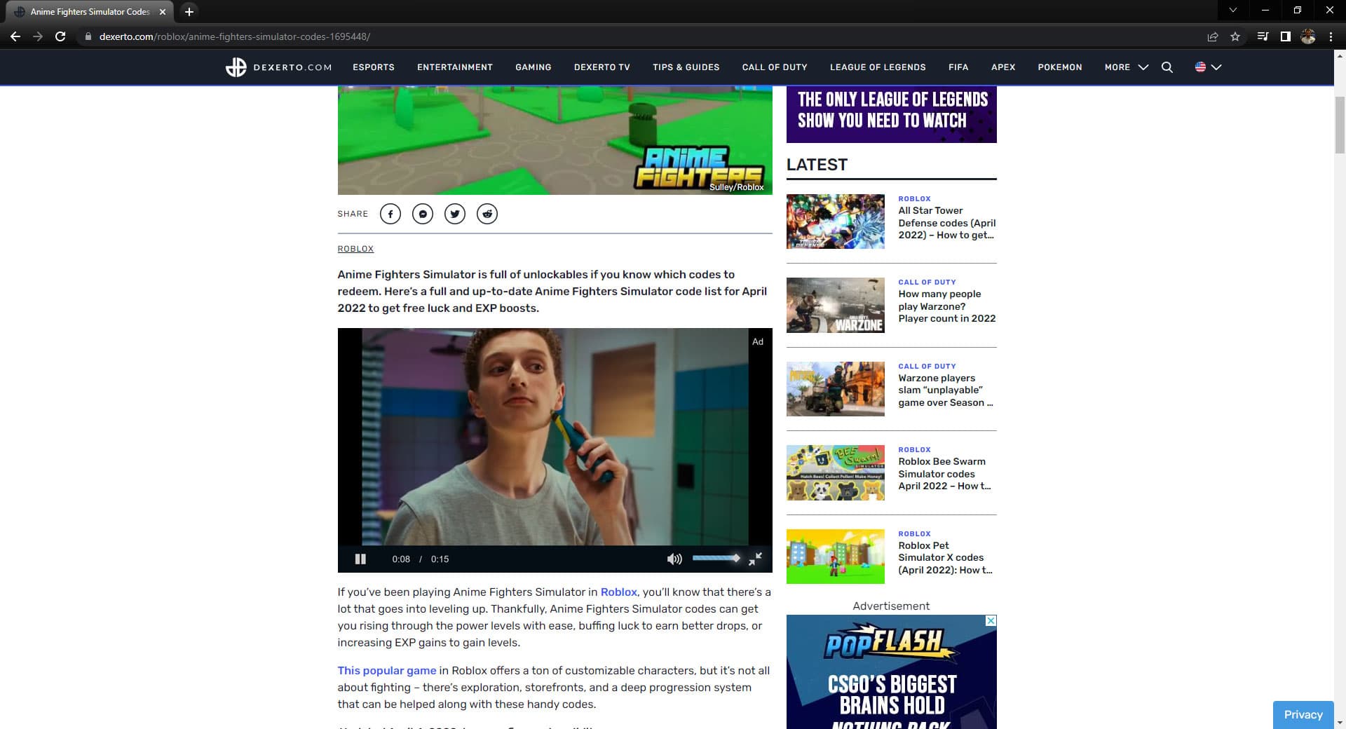Viewport: 1346px width, 729px height.
Task: Open the browser tab search chevron
Action: pyautogui.click(x=1234, y=11)
